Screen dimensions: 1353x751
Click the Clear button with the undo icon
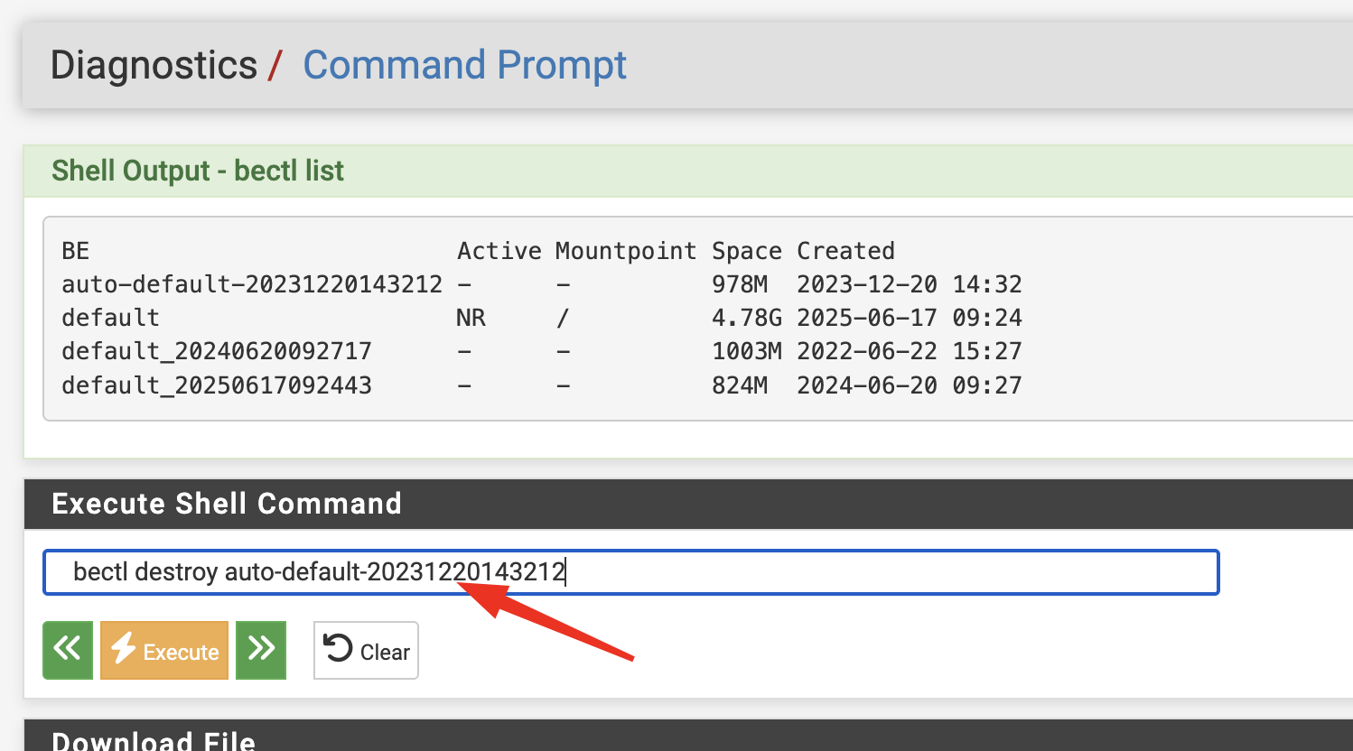(x=366, y=650)
